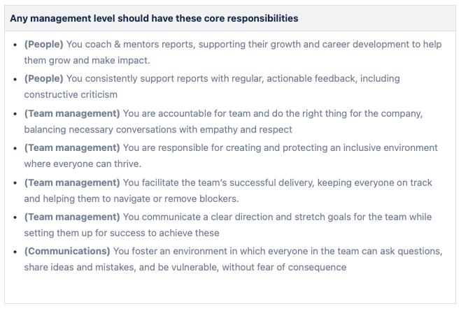The width and height of the screenshot is (461, 311).
Task: Click the words "constructive criticism"
Action: 71,94
